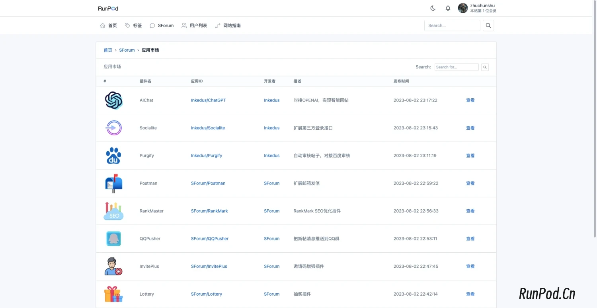Click 首页 breadcrumb link
Image resolution: width=597 pixels, height=308 pixels.
pyautogui.click(x=108, y=50)
